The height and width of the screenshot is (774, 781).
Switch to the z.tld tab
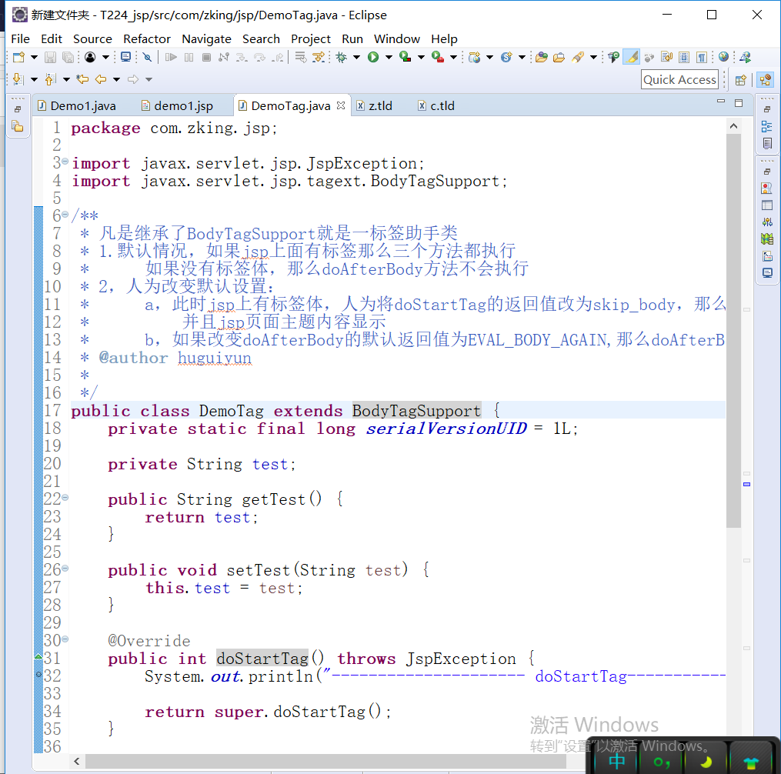click(x=375, y=105)
